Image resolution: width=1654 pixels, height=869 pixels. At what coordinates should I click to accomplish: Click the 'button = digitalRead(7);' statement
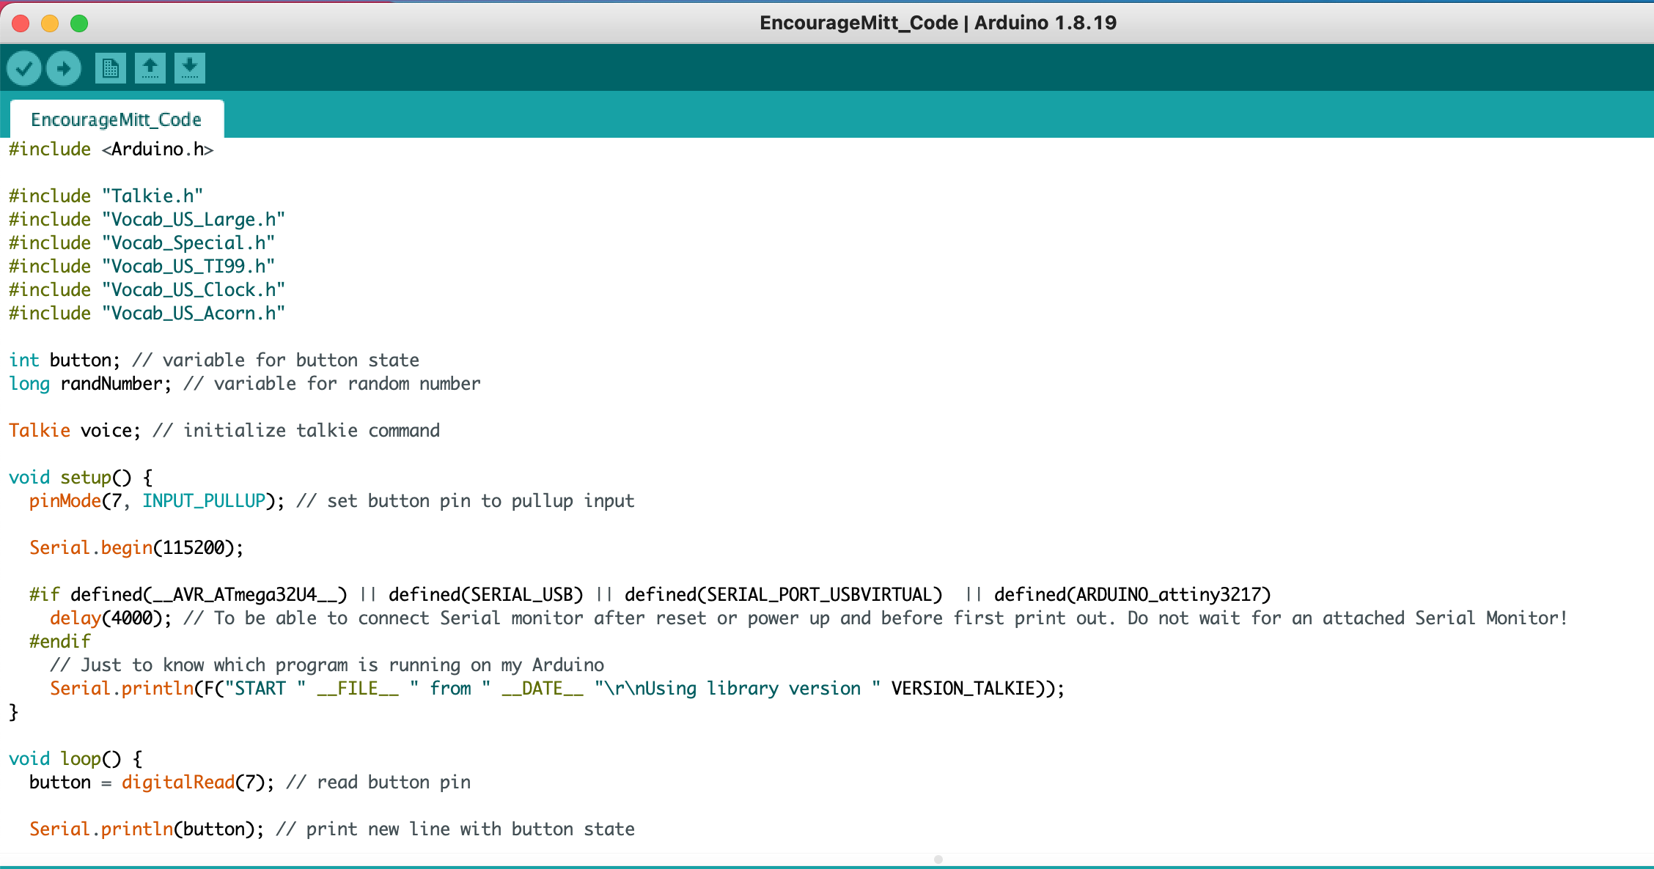click(x=152, y=783)
